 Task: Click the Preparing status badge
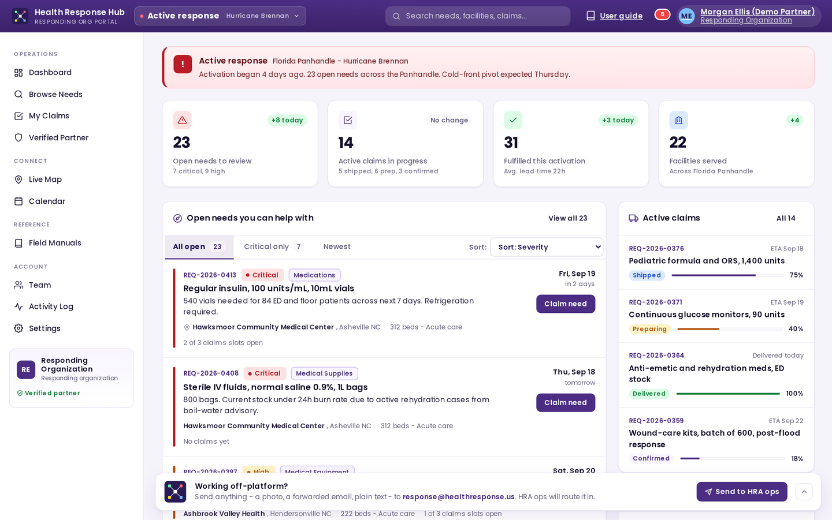pyautogui.click(x=649, y=329)
